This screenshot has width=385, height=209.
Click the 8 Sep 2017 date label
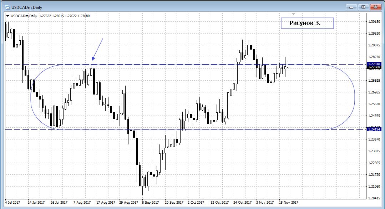tap(150, 202)
